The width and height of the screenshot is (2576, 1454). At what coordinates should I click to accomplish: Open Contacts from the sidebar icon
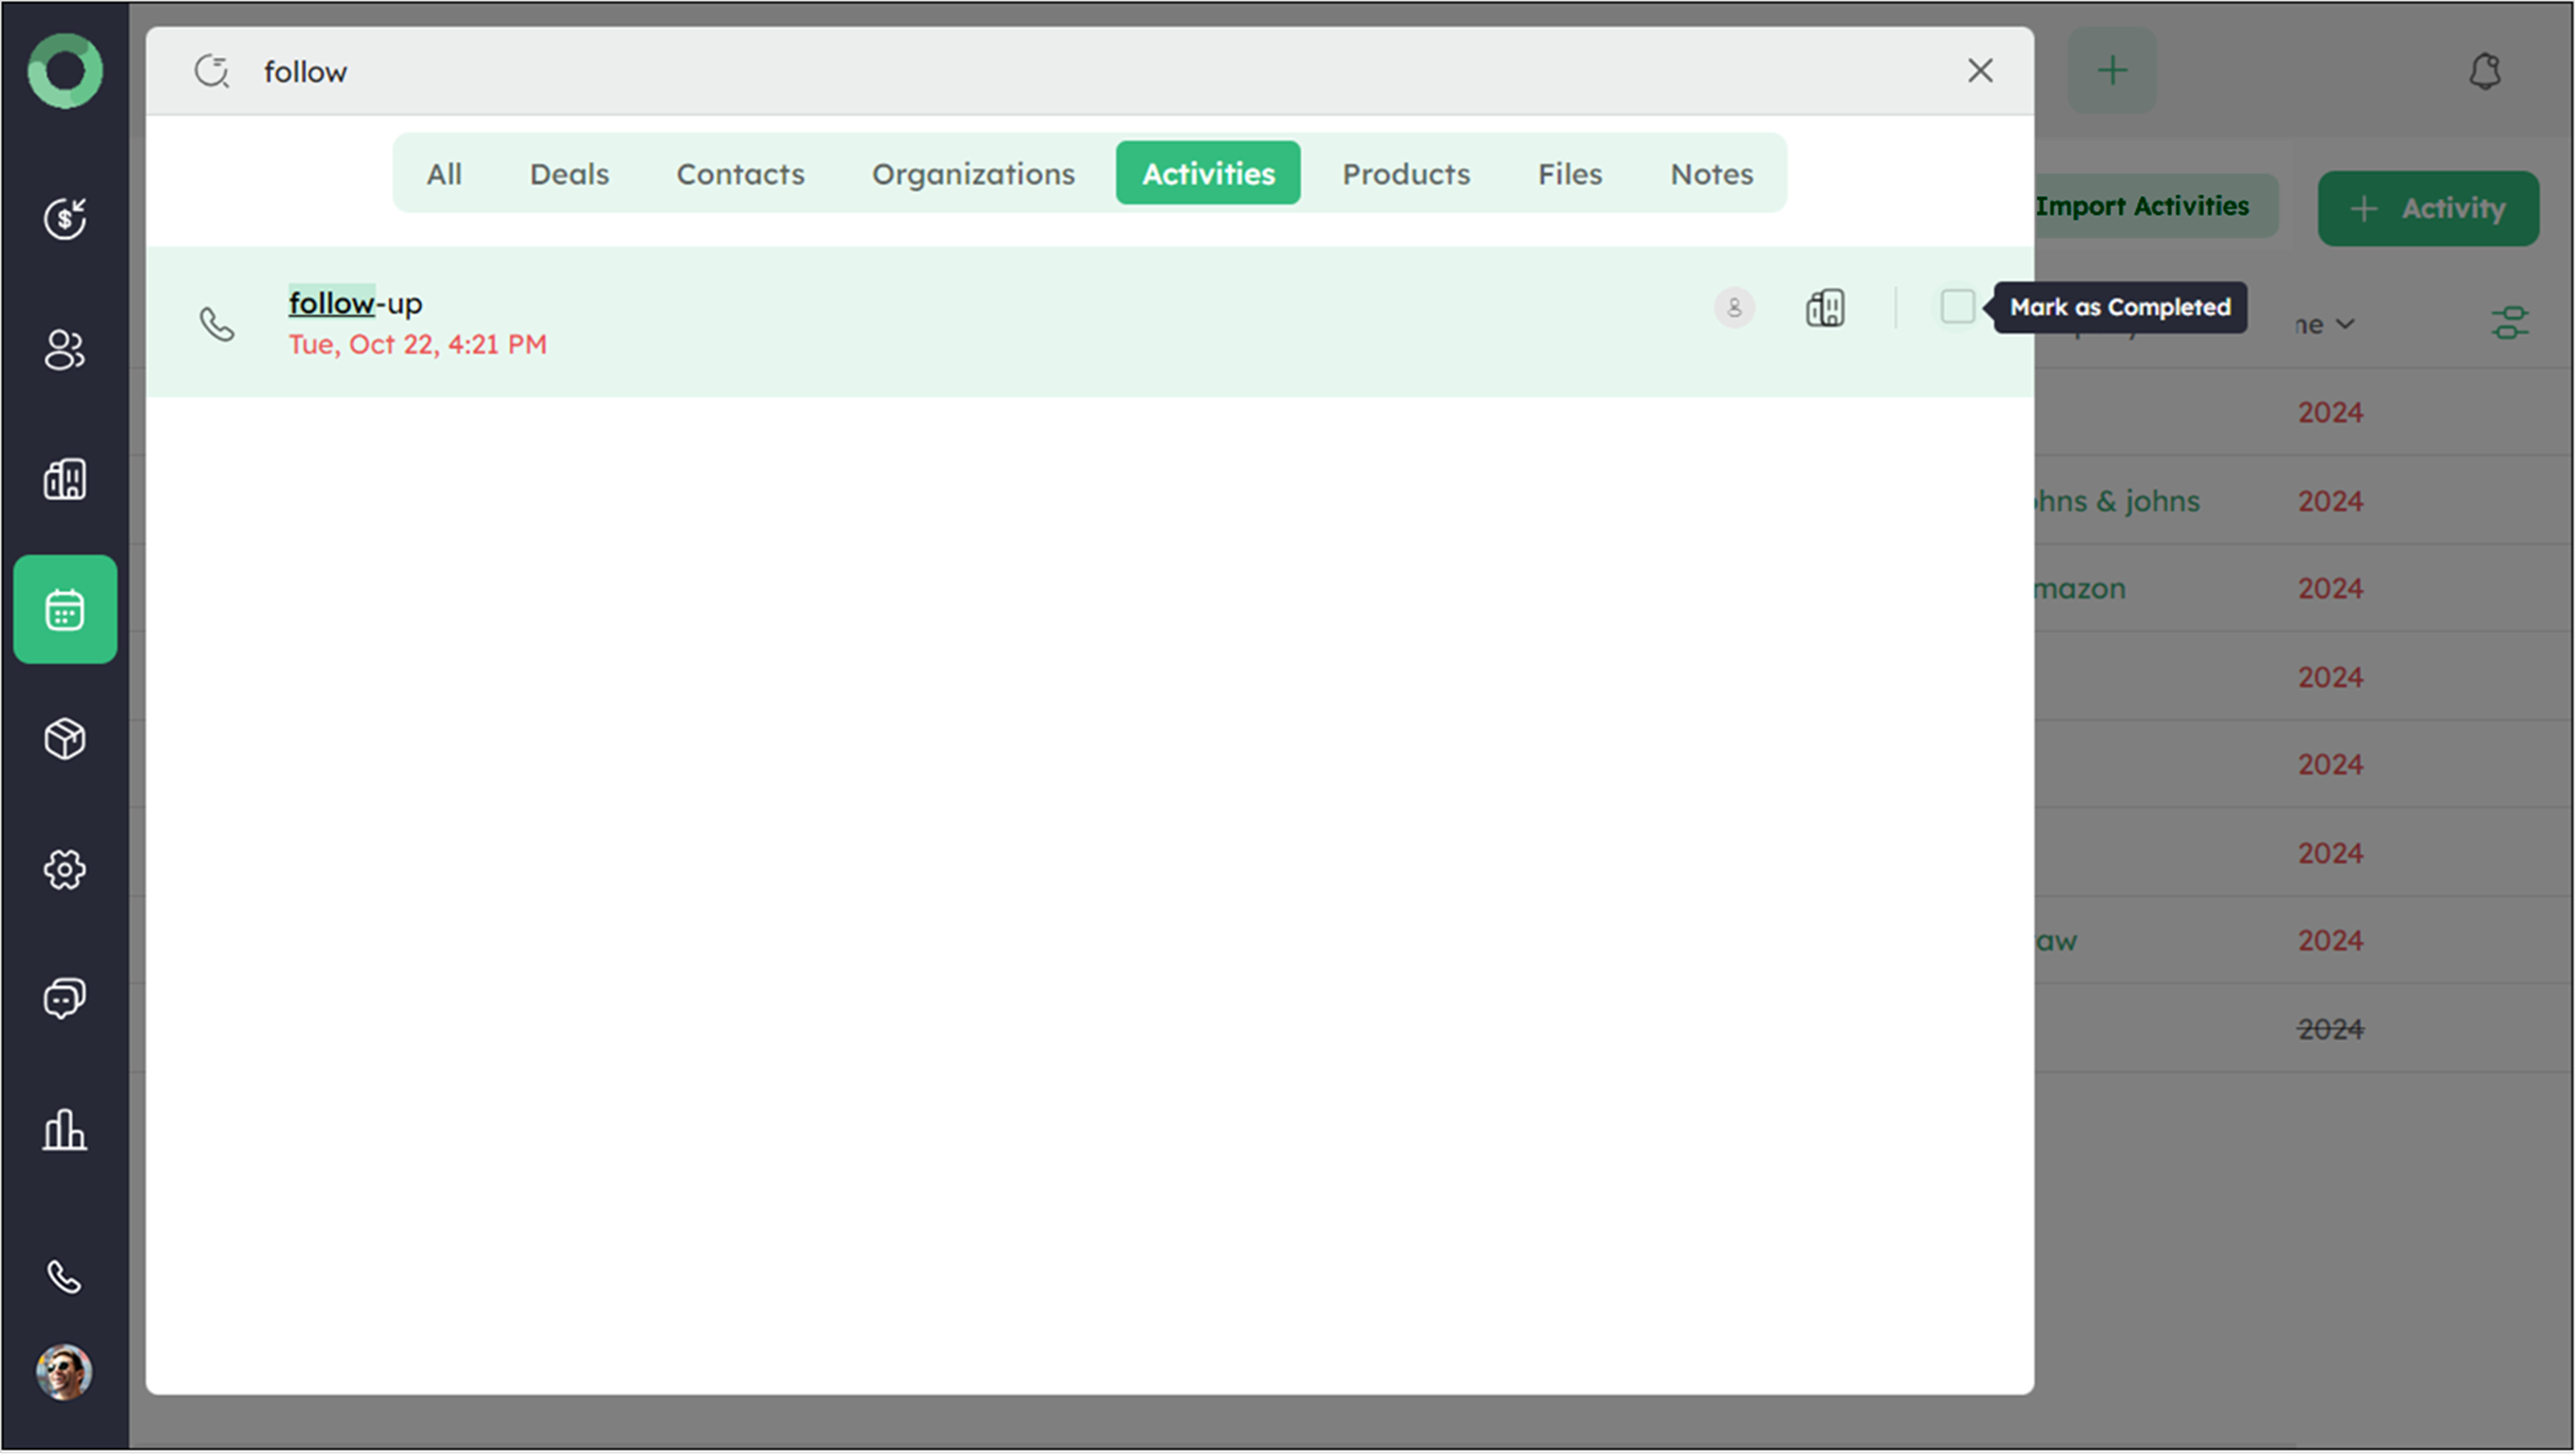(x=65, y=349)
